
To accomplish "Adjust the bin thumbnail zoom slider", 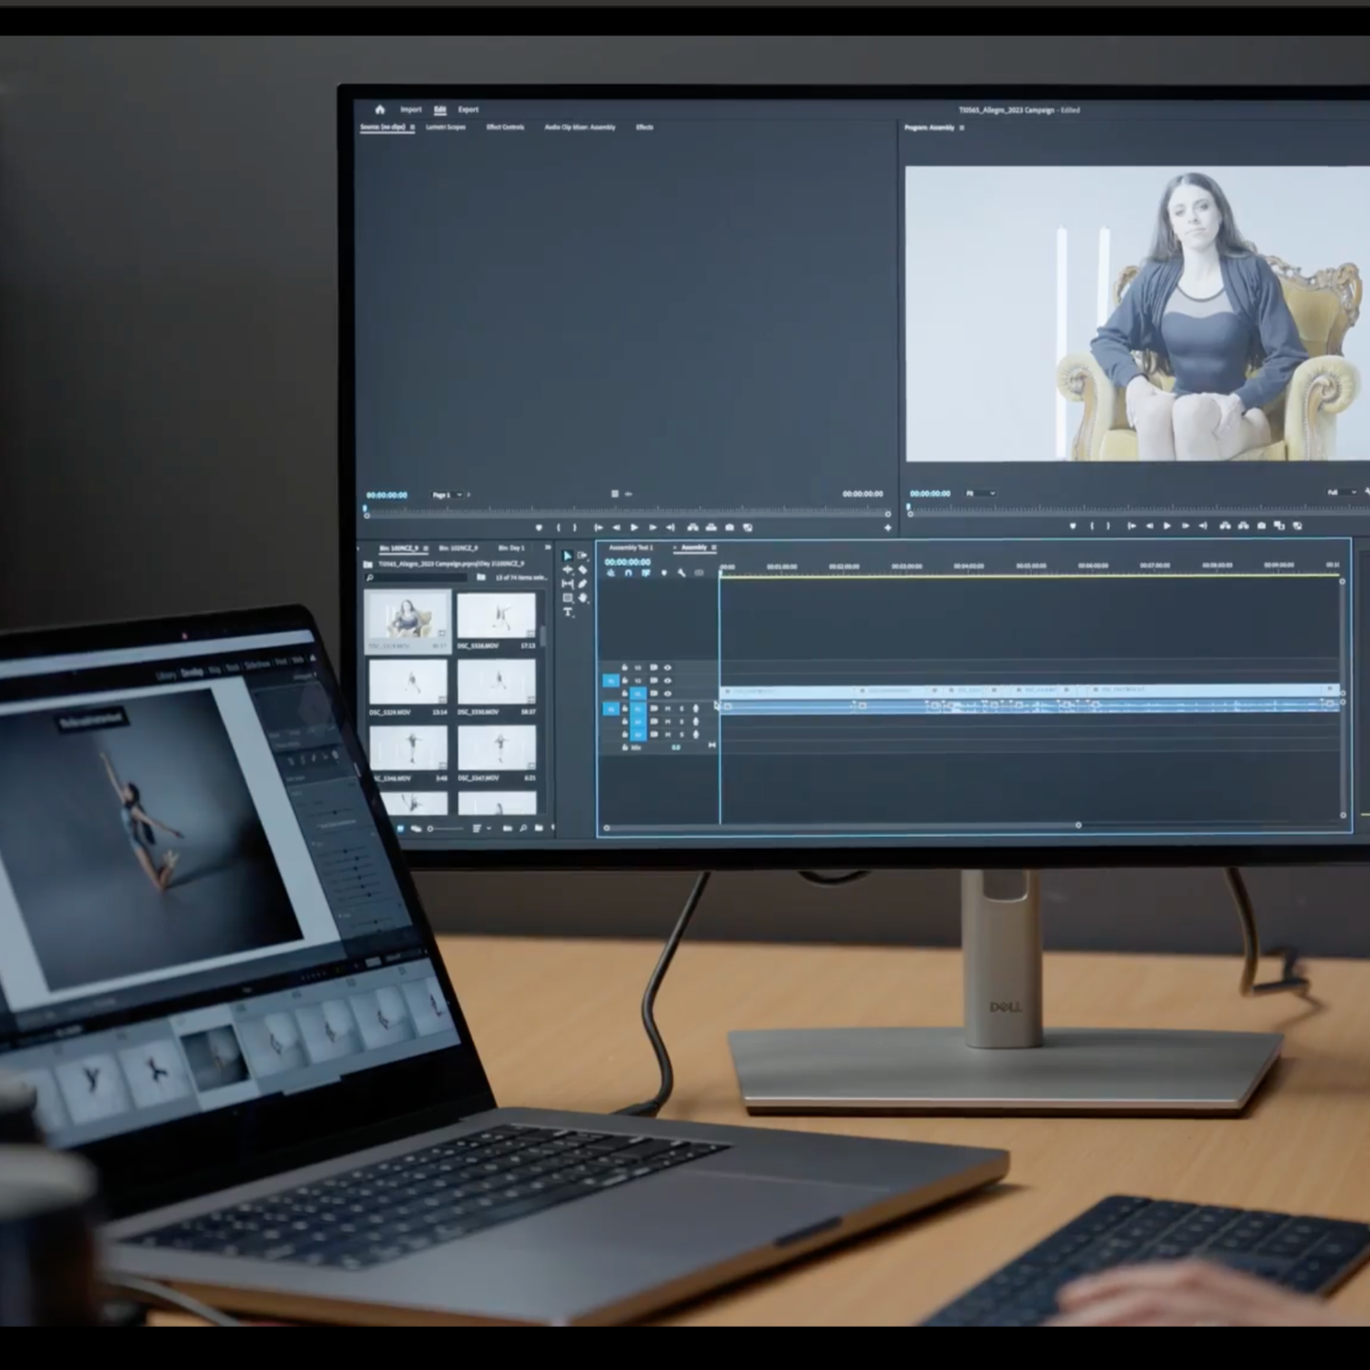I will (446, 829).
